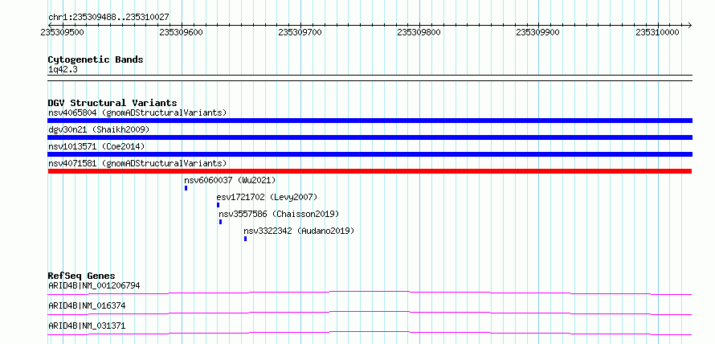
Task: Open nsv6060037 (Wu2021) variant label
Action: [230, 180]
